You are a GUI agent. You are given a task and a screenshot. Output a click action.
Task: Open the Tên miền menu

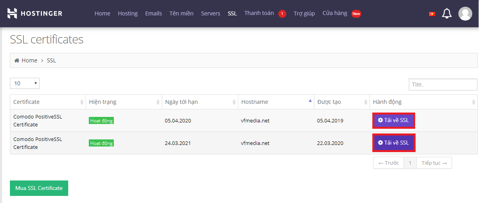coord(181,13)
